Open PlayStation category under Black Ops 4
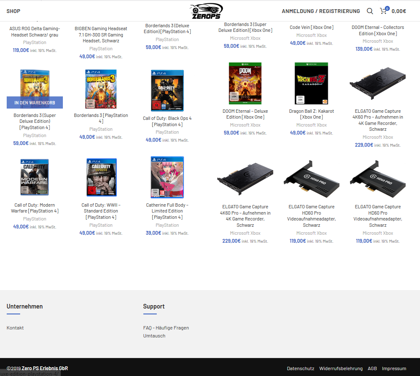Viewport: 420px width, 376px height. pos(167,132)
